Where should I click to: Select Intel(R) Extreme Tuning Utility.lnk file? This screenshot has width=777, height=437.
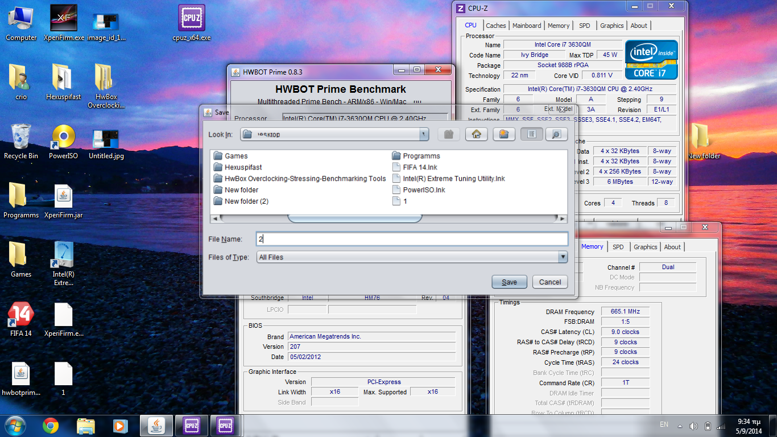tap(448, 179)
